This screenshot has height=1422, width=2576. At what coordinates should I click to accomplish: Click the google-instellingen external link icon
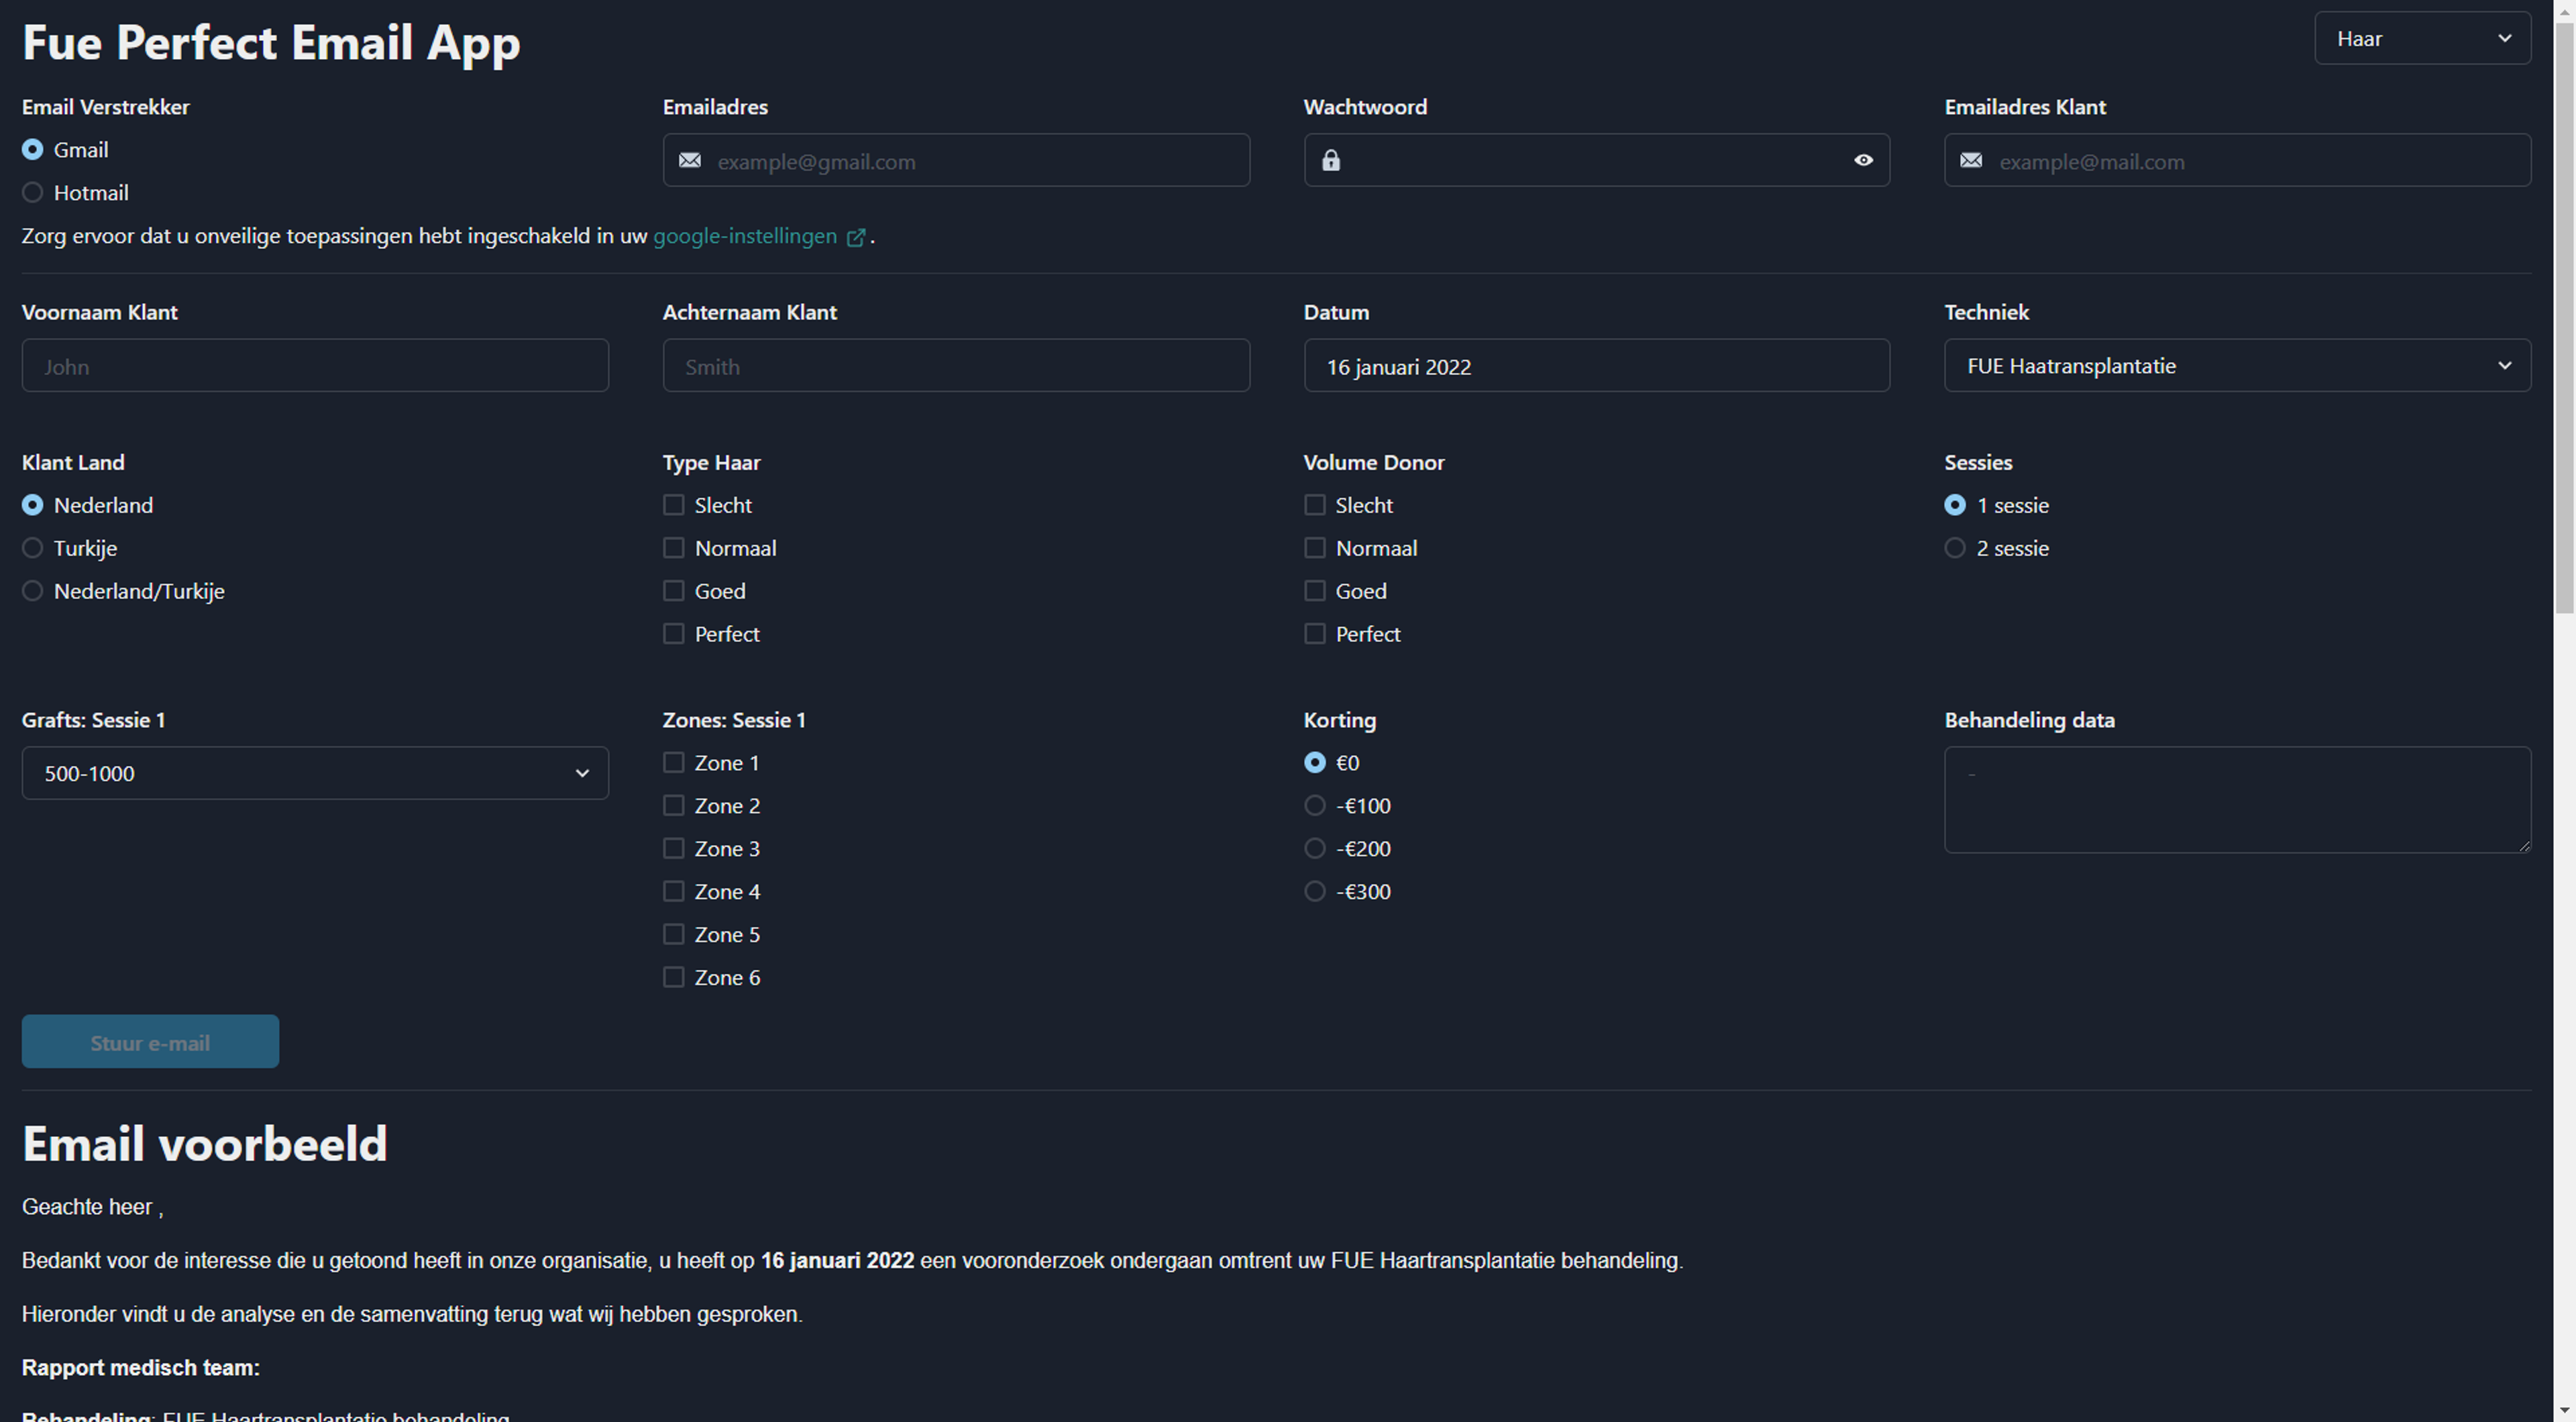(x=853, y=235)
